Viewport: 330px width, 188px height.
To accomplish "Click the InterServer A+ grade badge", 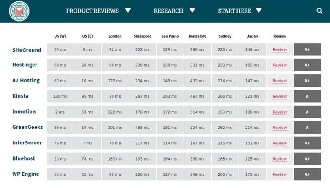I will point(307,143).
